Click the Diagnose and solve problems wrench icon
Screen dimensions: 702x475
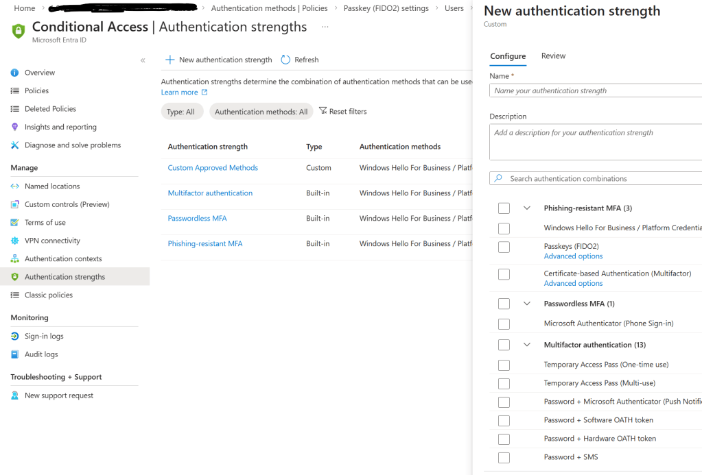(x=15, y=145)
